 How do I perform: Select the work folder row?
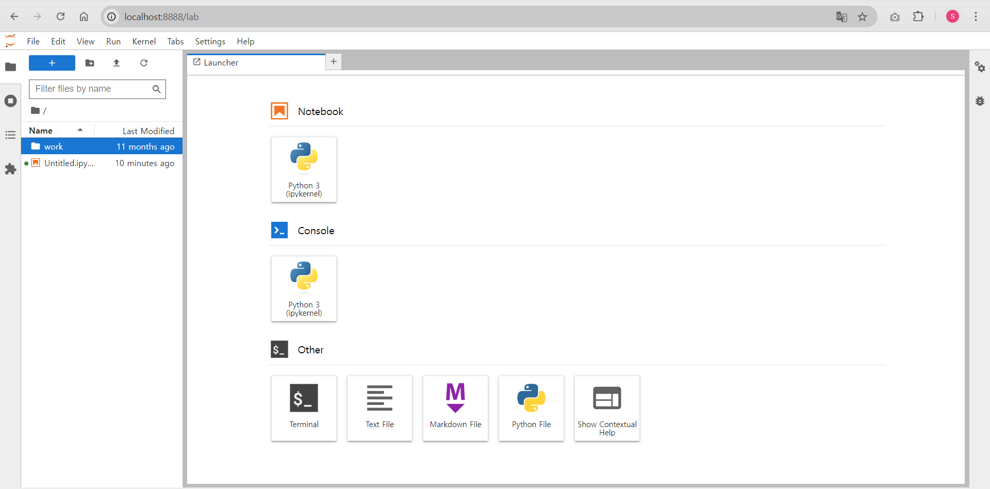point(102,146)
